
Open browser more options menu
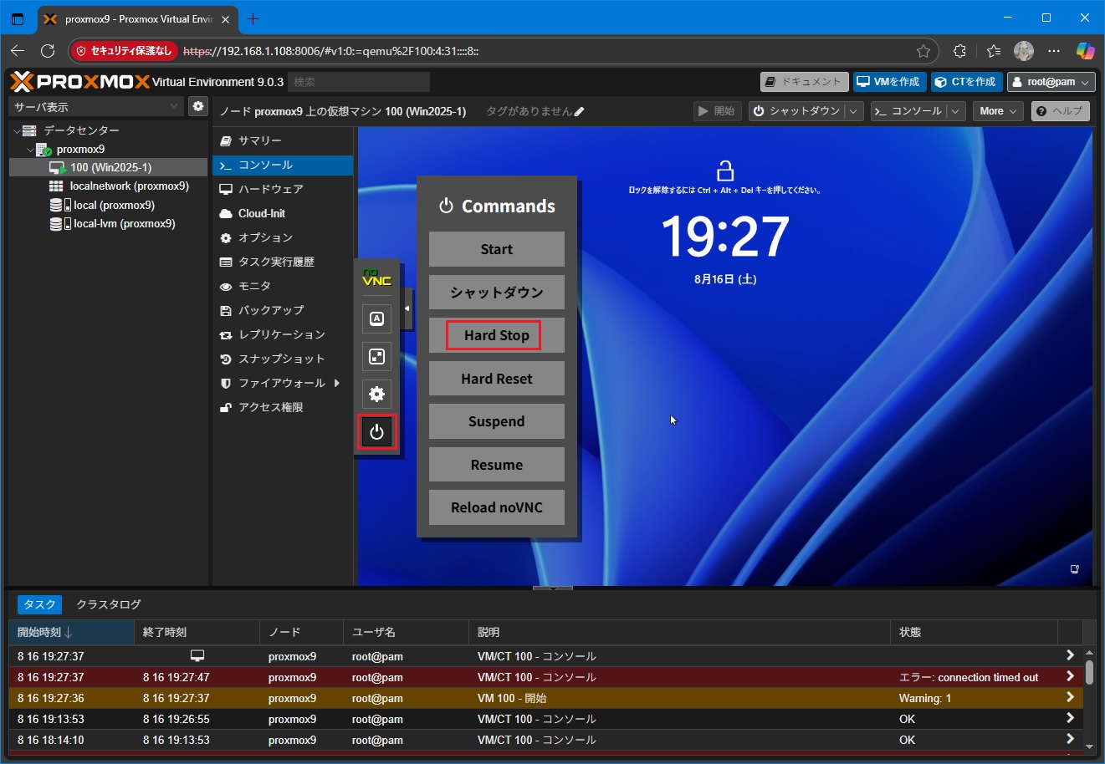click(1054, 51)
